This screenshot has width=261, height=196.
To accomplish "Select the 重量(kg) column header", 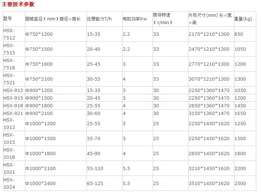I will (x=243, y=19).
